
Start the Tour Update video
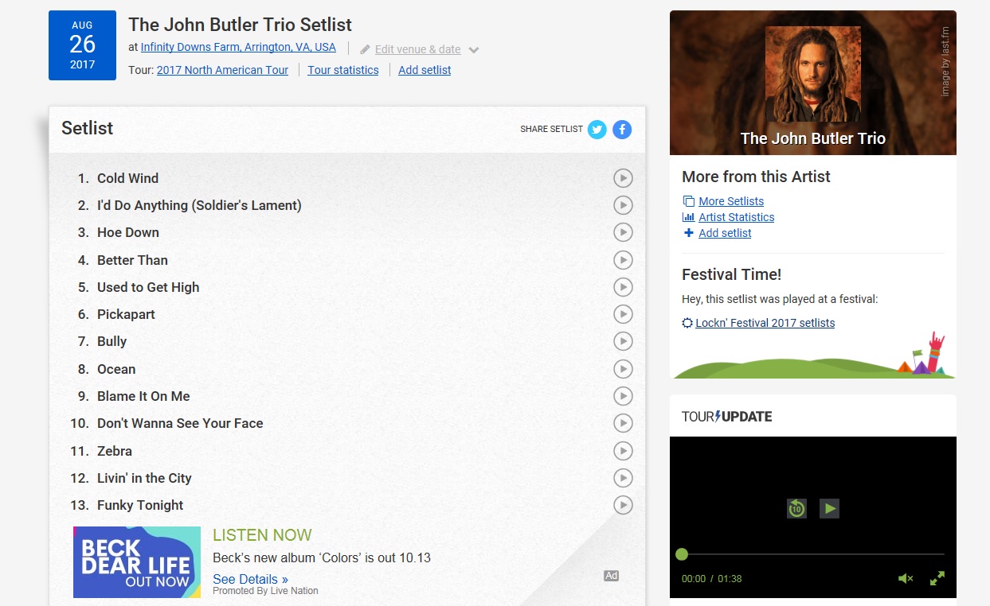coord(830,508)
